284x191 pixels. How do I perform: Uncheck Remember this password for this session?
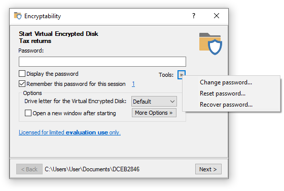[x=22, y=84]
